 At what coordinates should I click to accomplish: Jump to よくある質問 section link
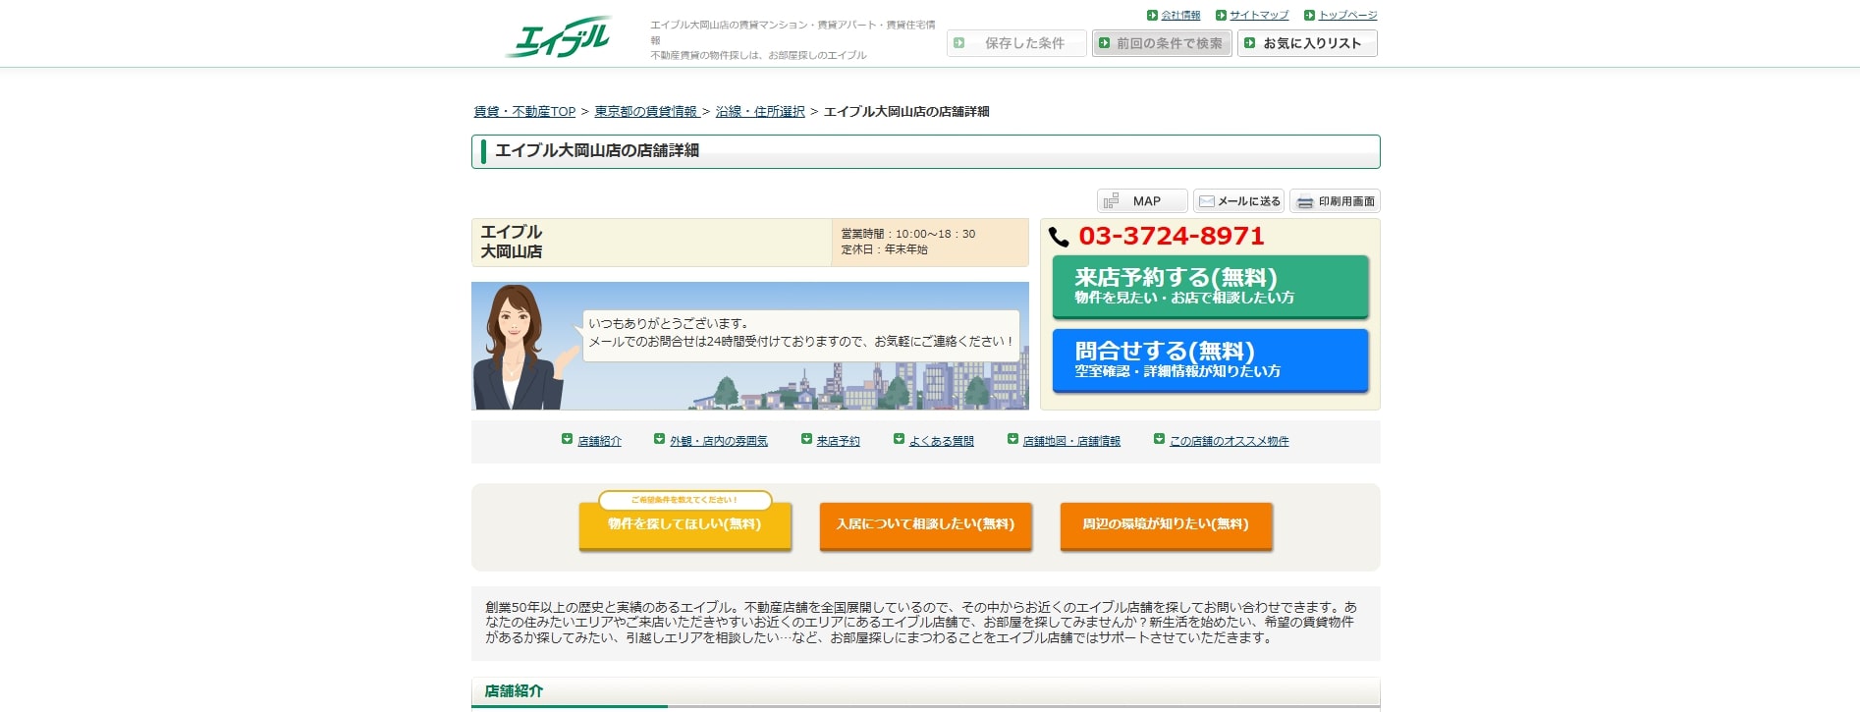pos(941,441)
